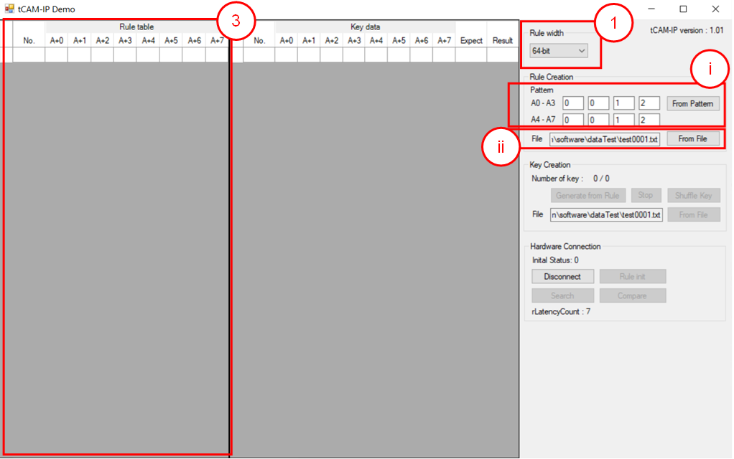
Task: Open the Rule width 64-bit dropdown
Action: (x=559, y=50)
